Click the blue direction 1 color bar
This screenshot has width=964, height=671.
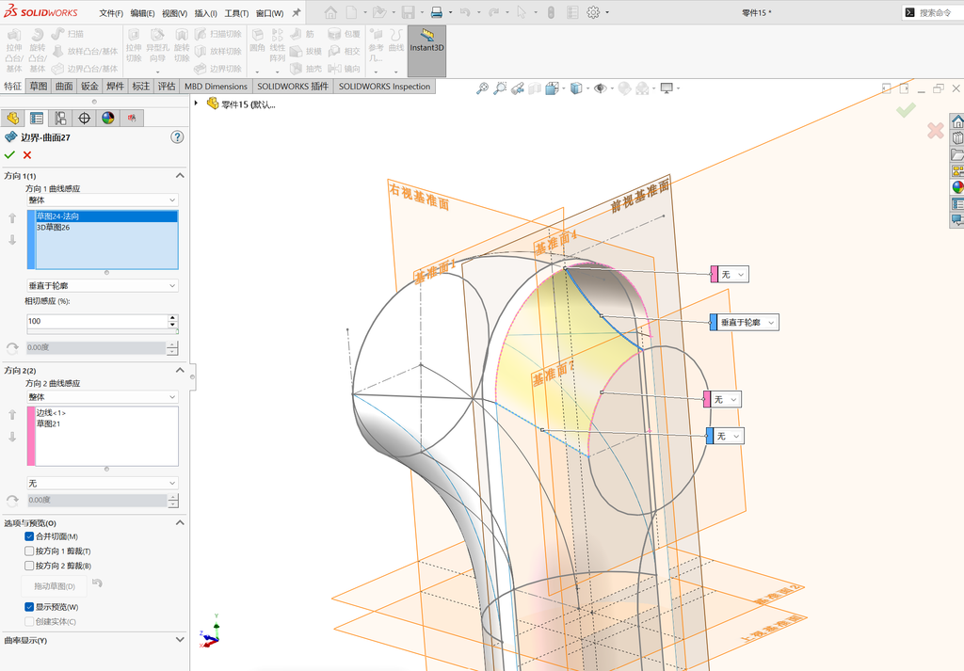[31, 240]
